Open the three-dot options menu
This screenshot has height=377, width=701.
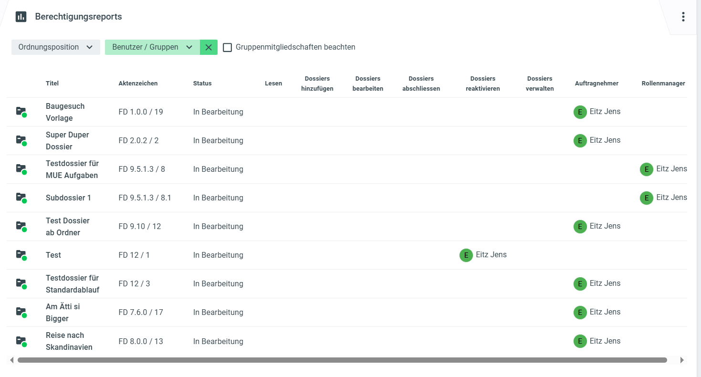pyautogui.click(x=683, y=17)
